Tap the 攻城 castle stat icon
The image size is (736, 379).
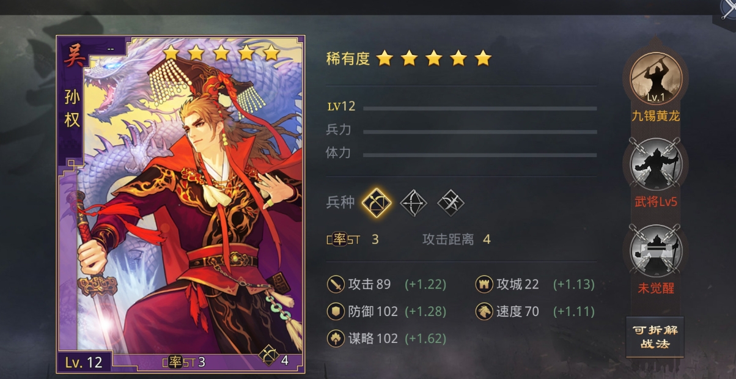(484, 284)
